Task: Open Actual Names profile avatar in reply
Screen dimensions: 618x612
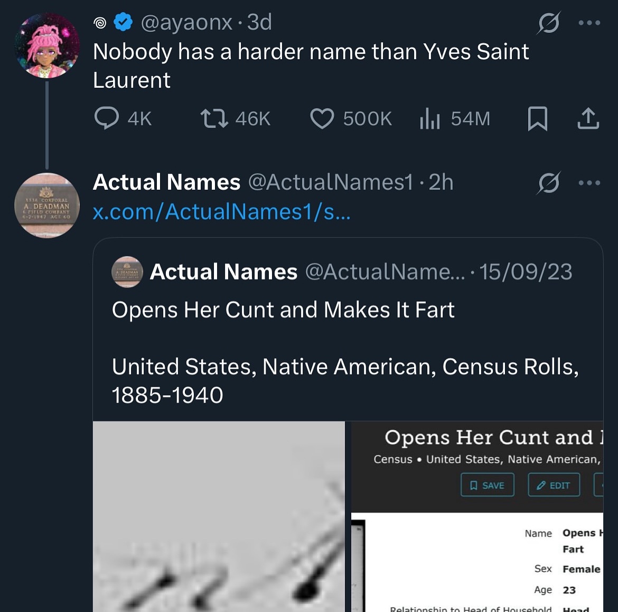Action: click(47, 205)
